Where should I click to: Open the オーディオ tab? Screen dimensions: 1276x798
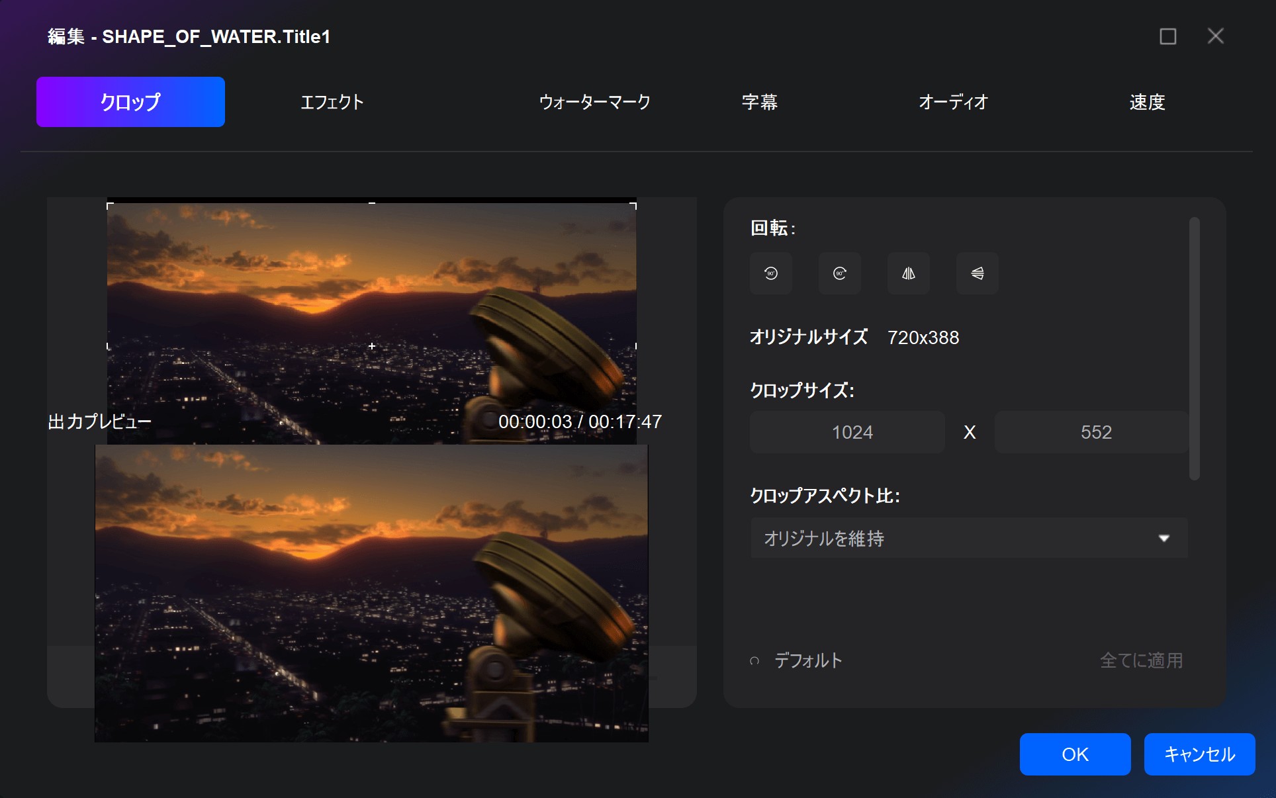click(953, 102)
